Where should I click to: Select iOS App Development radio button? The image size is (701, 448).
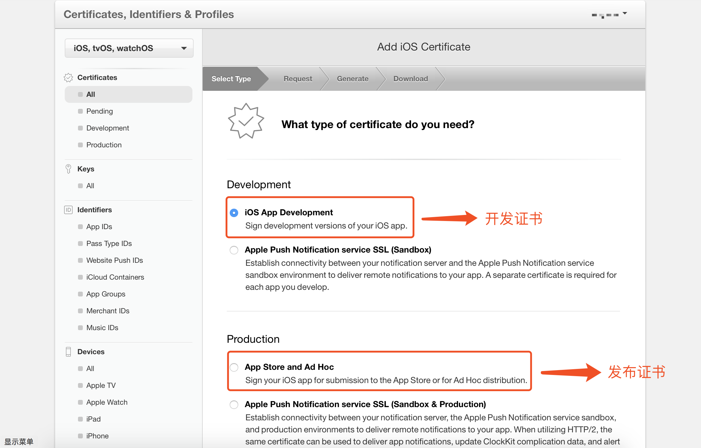[234, 213]
